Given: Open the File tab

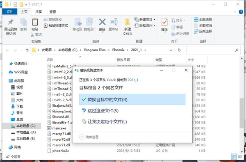Looking at the screenshot, I should click(10, 11).
